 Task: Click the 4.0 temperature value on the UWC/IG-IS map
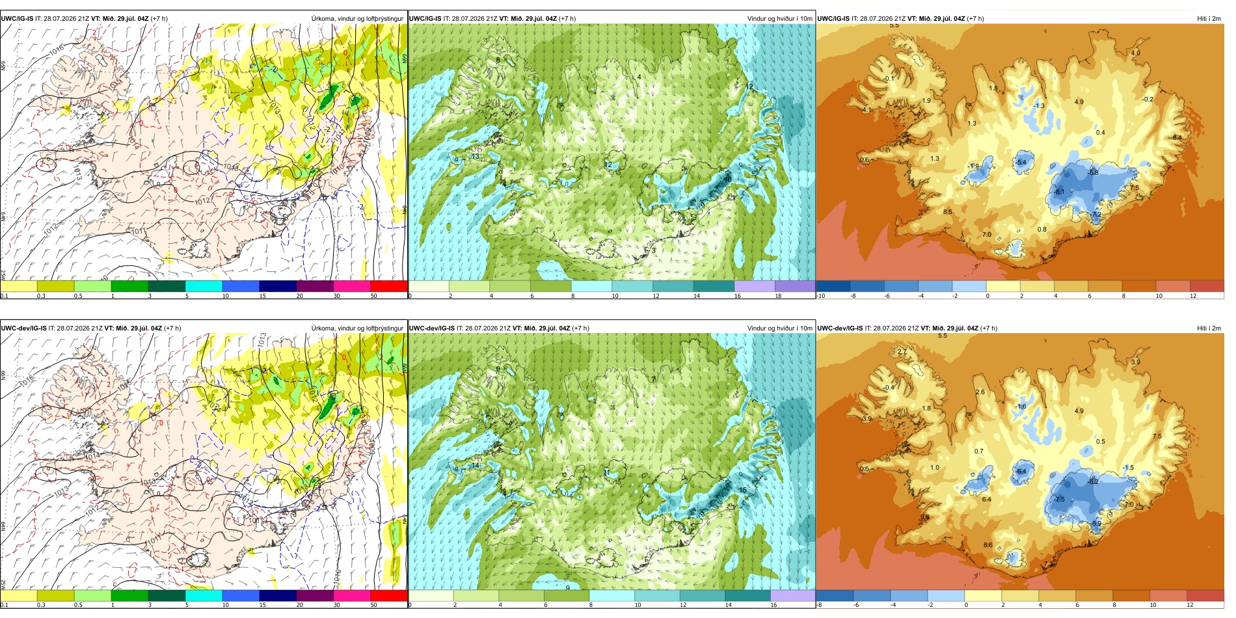[x=1136, y=53]
